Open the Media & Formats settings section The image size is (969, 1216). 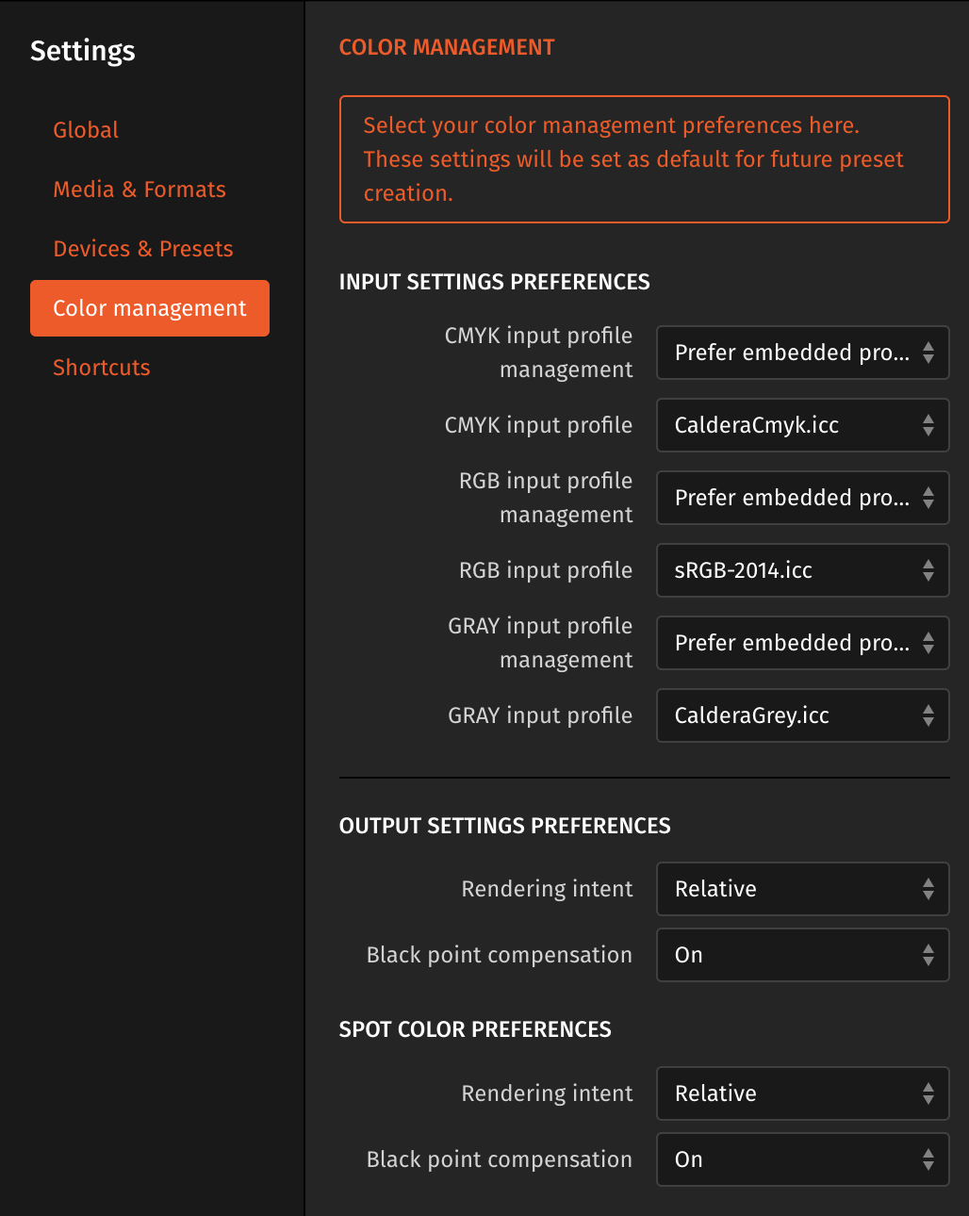pos(139,189)
